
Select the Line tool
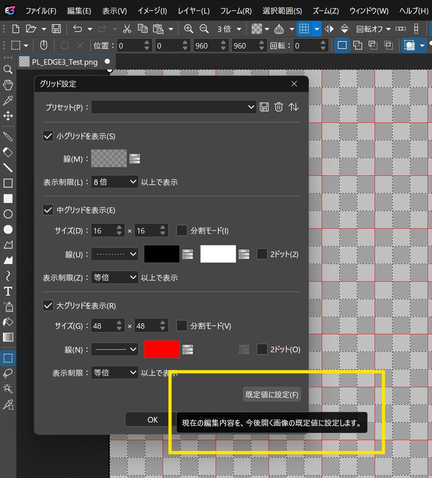(8, 168)
